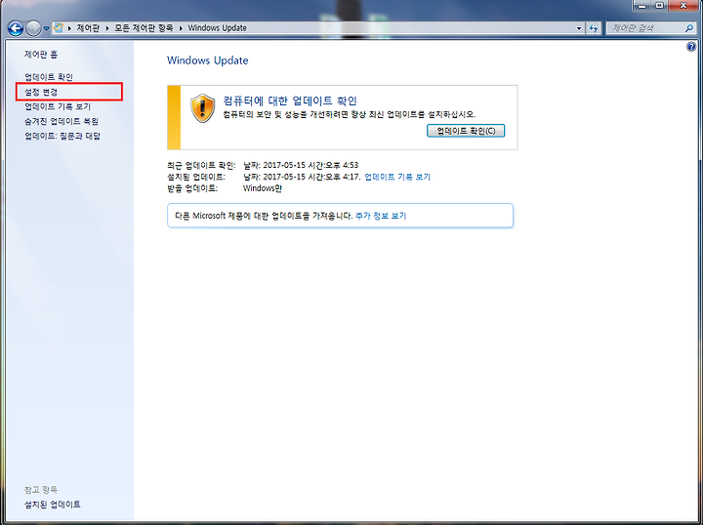Image resolution: width=703 pixels, height=525 pixels.
Task: Open inline 업데이트 기록 보기 link
Action: click(x=397, y=177)
